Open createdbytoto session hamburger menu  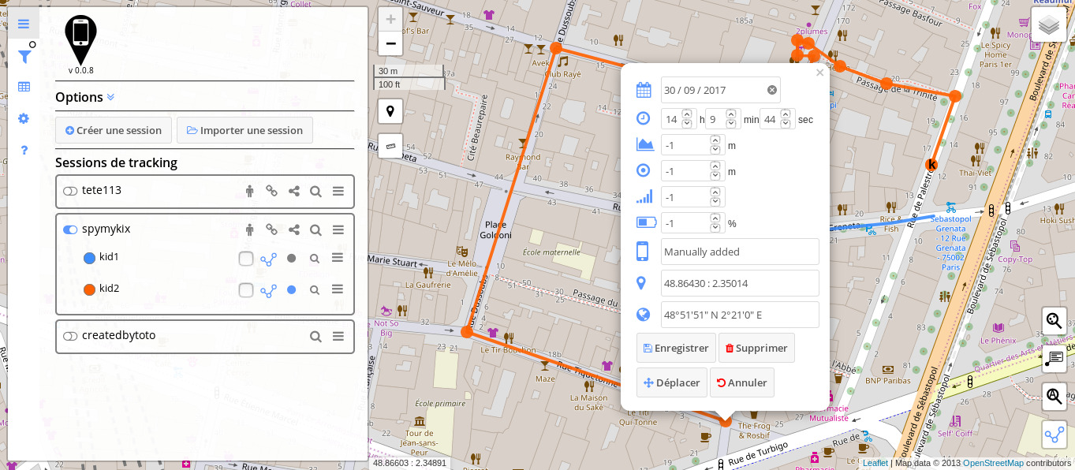click(338, 336)
